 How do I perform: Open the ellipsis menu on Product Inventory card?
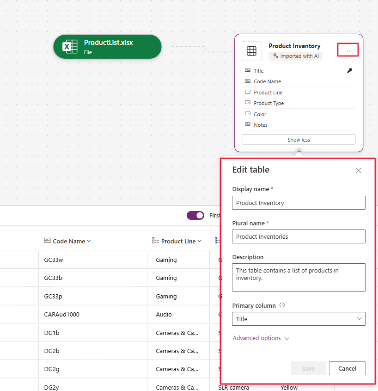[349, 51]
